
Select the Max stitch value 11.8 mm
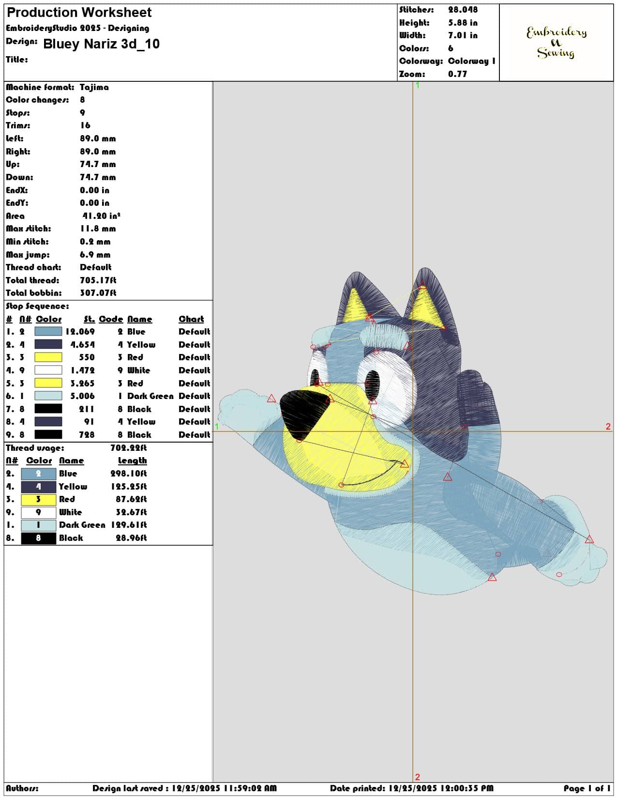98,229
